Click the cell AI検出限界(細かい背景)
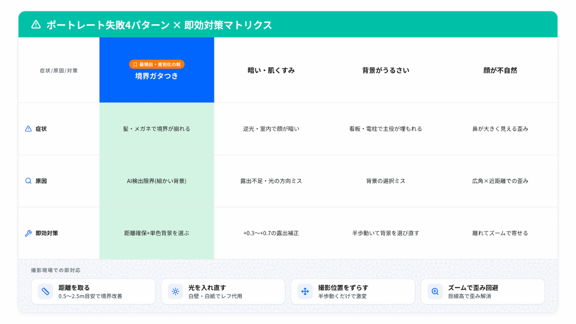This screenshot has width=576, height=324. click(x=157, y=181)
